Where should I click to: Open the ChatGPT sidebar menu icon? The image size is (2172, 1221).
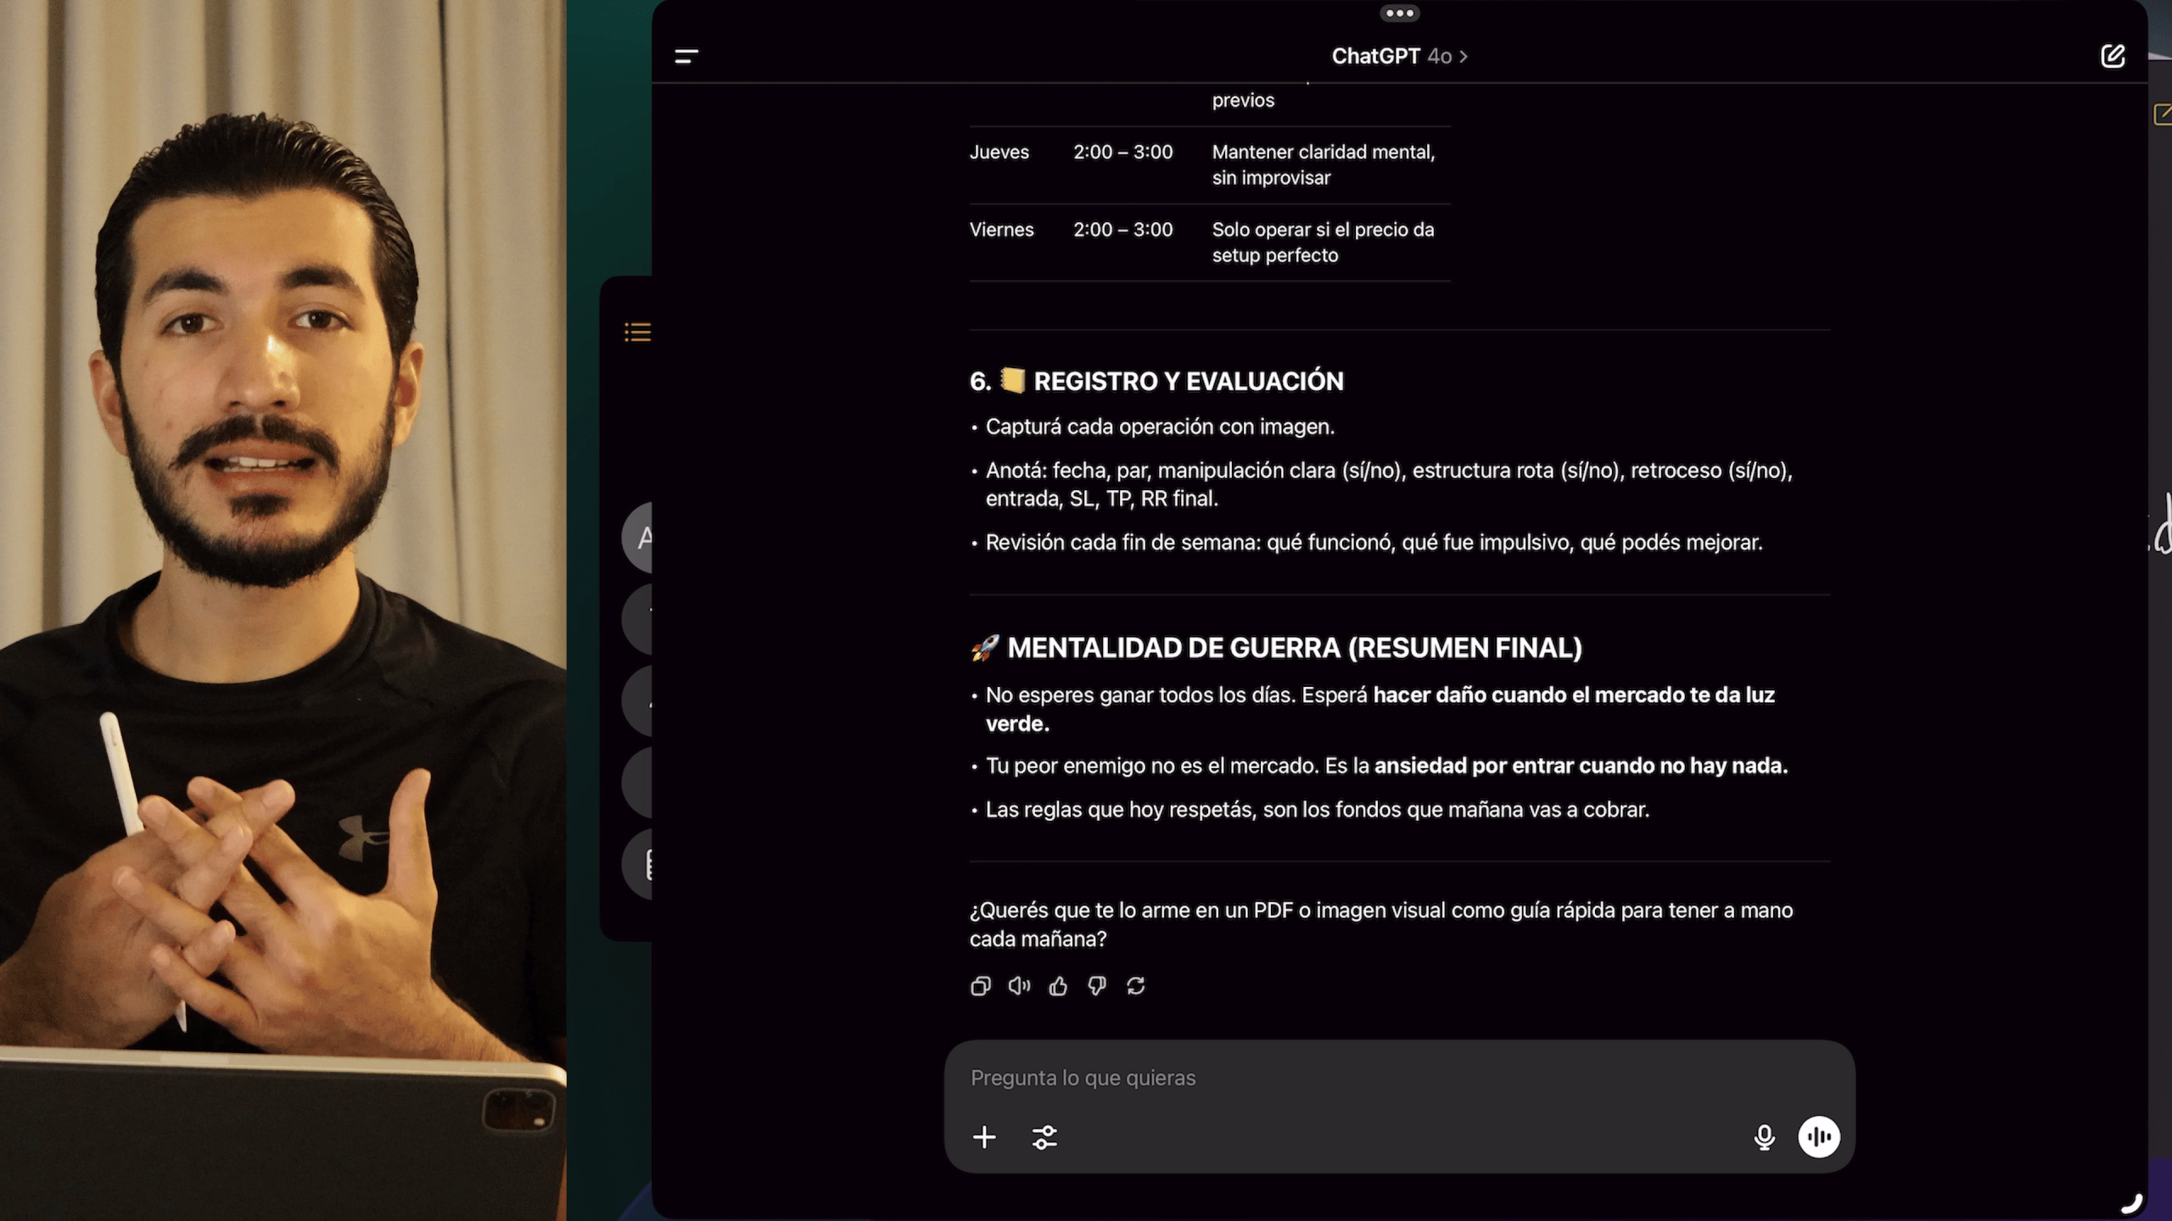[x=686, y=56]
